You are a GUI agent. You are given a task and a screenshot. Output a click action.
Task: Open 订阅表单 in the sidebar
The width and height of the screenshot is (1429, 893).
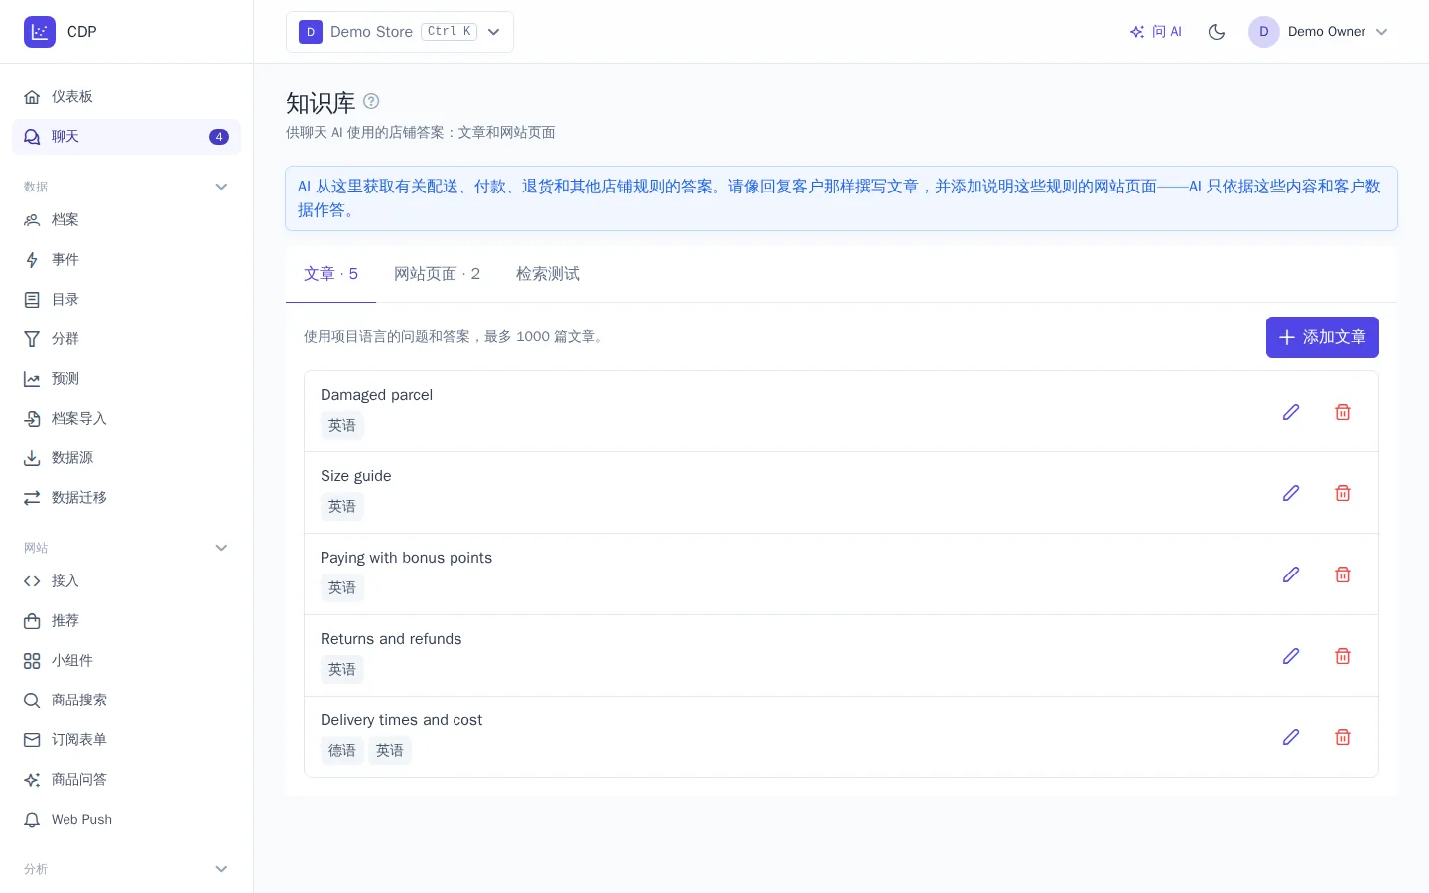tap(126, 740)
